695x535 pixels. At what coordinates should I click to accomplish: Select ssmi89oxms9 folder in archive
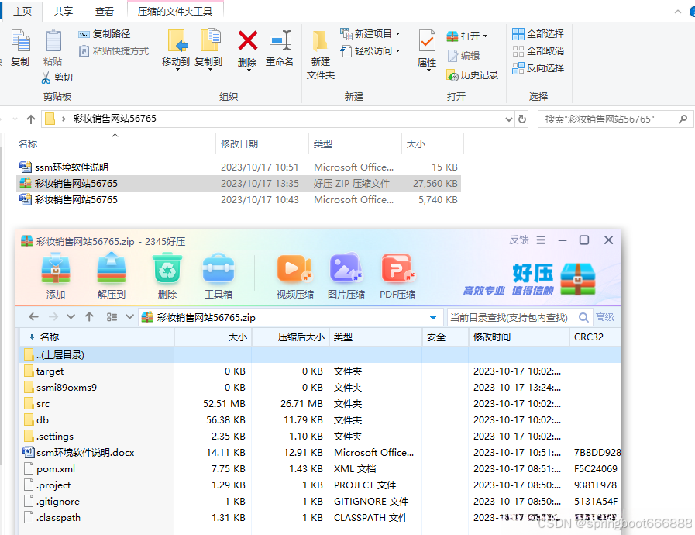tap(321, 387)
